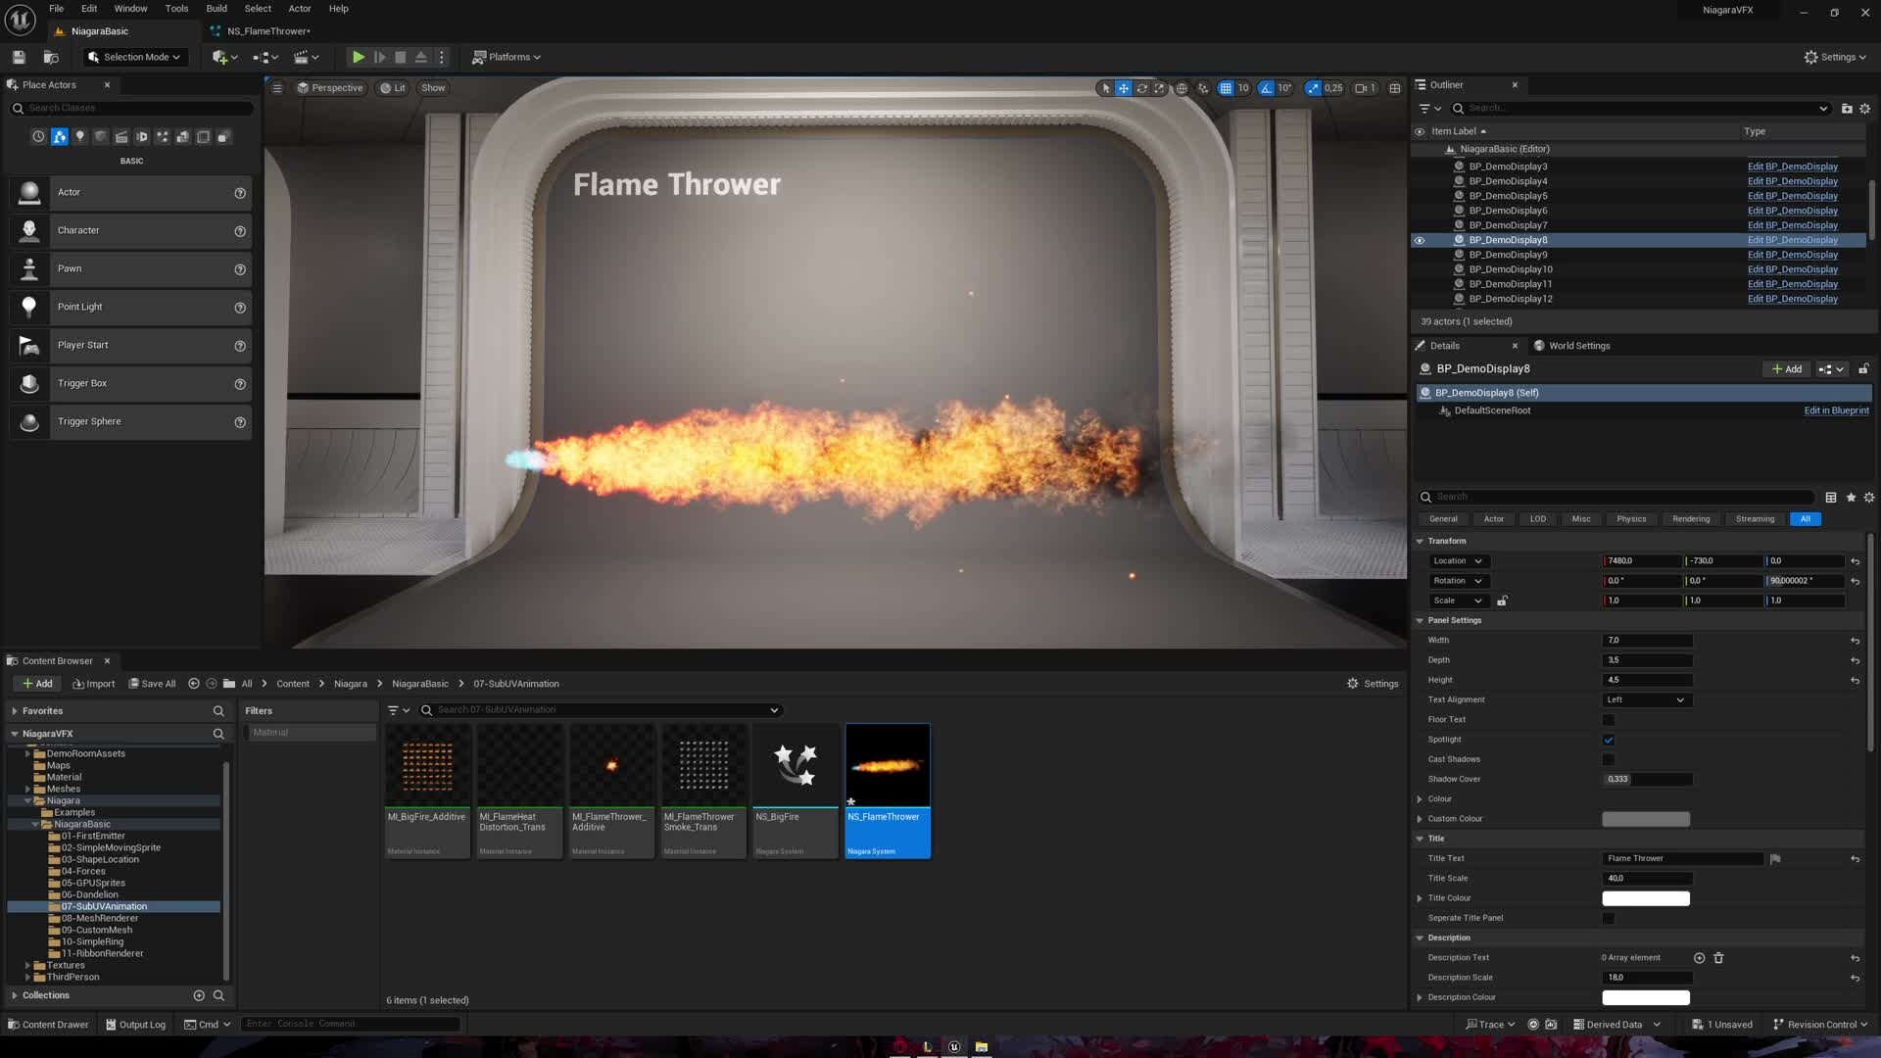Click the Lights category icon in Place Actors
Viewport: 1881px width, 1058px height.
(x=79, y=137)
